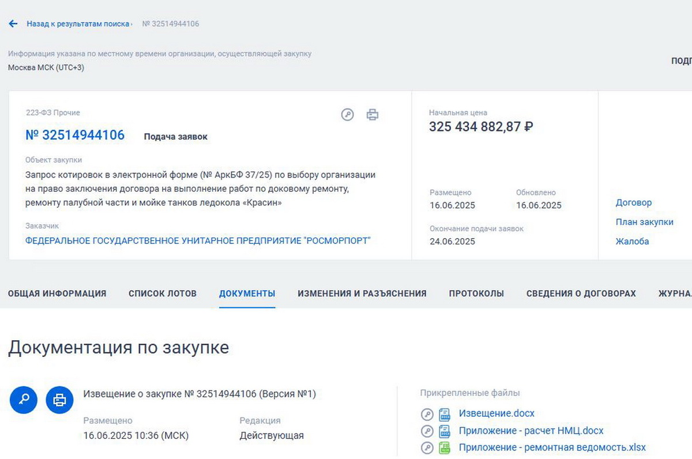Open the ПРОТОКОЛЫ tab
The height and width of the screenshot is (459, 692).
coord(476,294)
